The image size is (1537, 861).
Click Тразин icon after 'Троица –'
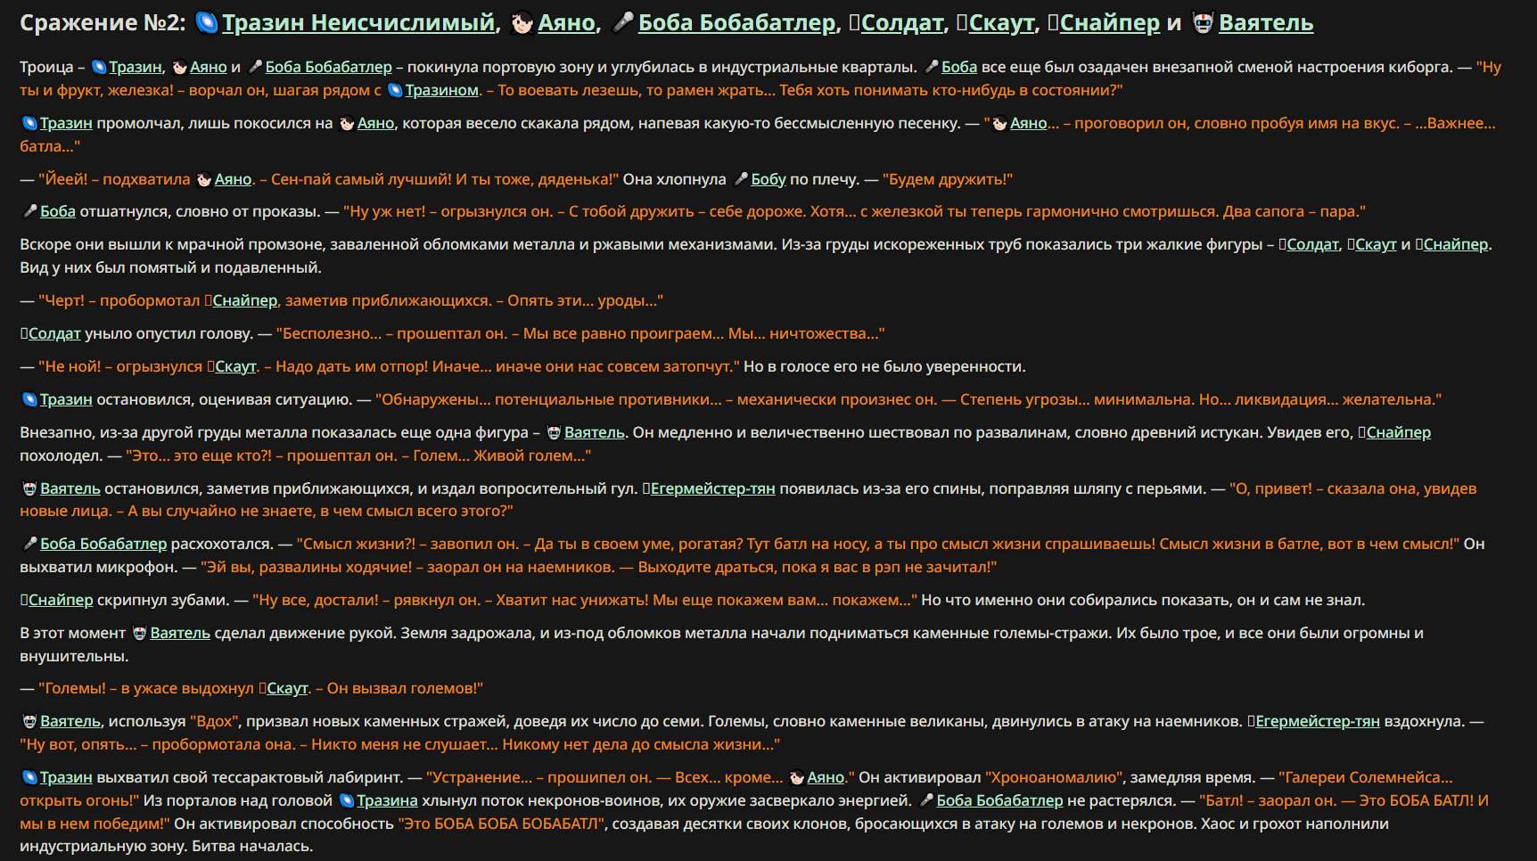pyautogui.click(x=99, y=67)
